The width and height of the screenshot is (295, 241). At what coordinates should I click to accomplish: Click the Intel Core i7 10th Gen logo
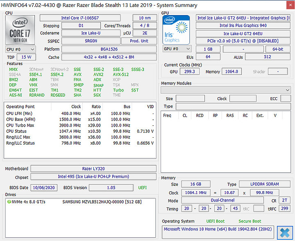click(x=20, y=30)
